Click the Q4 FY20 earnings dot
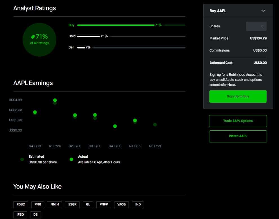Viewport: 279px width, 219px height. [x=115, y=126]
